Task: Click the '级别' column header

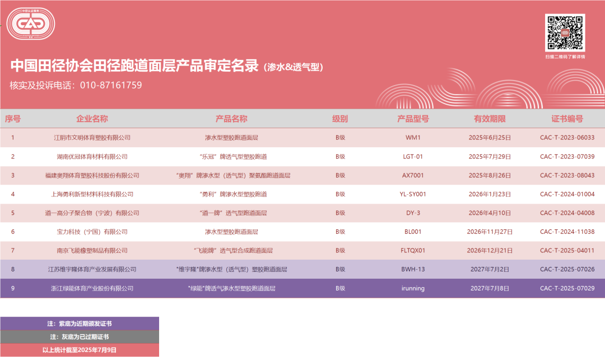Action: (x=340, y=119)
